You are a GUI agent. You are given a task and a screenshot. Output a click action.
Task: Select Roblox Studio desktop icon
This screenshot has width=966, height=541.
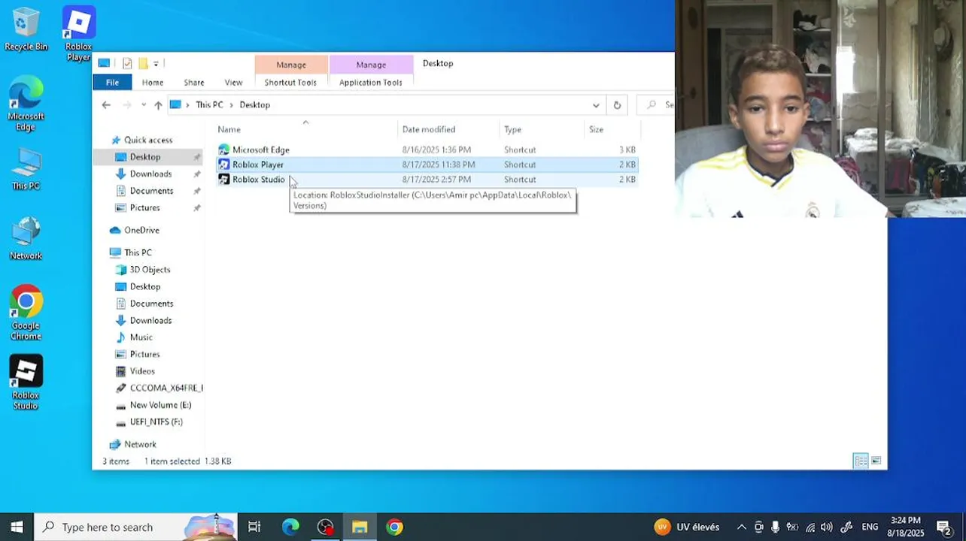point(26,383)
